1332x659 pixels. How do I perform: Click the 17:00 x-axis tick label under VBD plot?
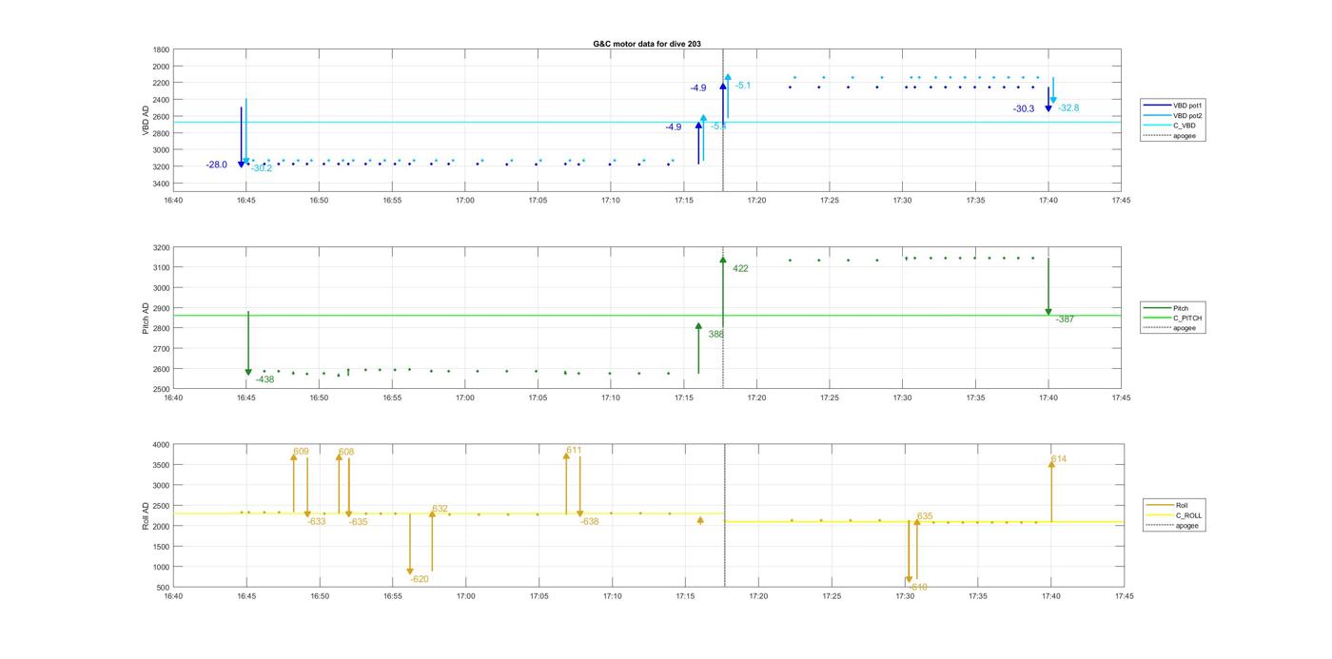pos(464,201)
